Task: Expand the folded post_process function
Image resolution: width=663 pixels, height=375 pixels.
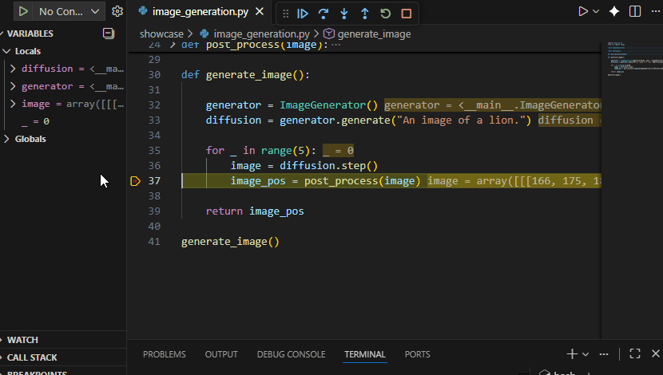Action: [x=172, y=45]
